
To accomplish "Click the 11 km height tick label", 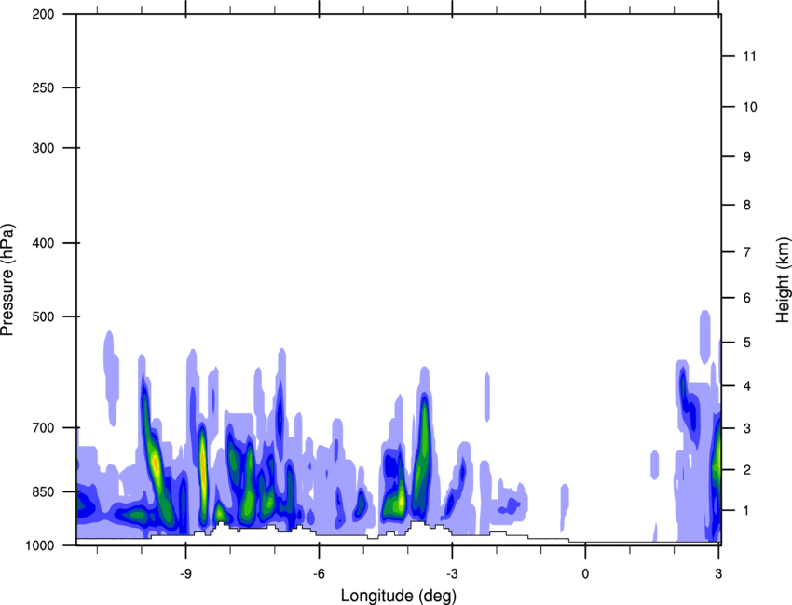I will tap(750, 56).
